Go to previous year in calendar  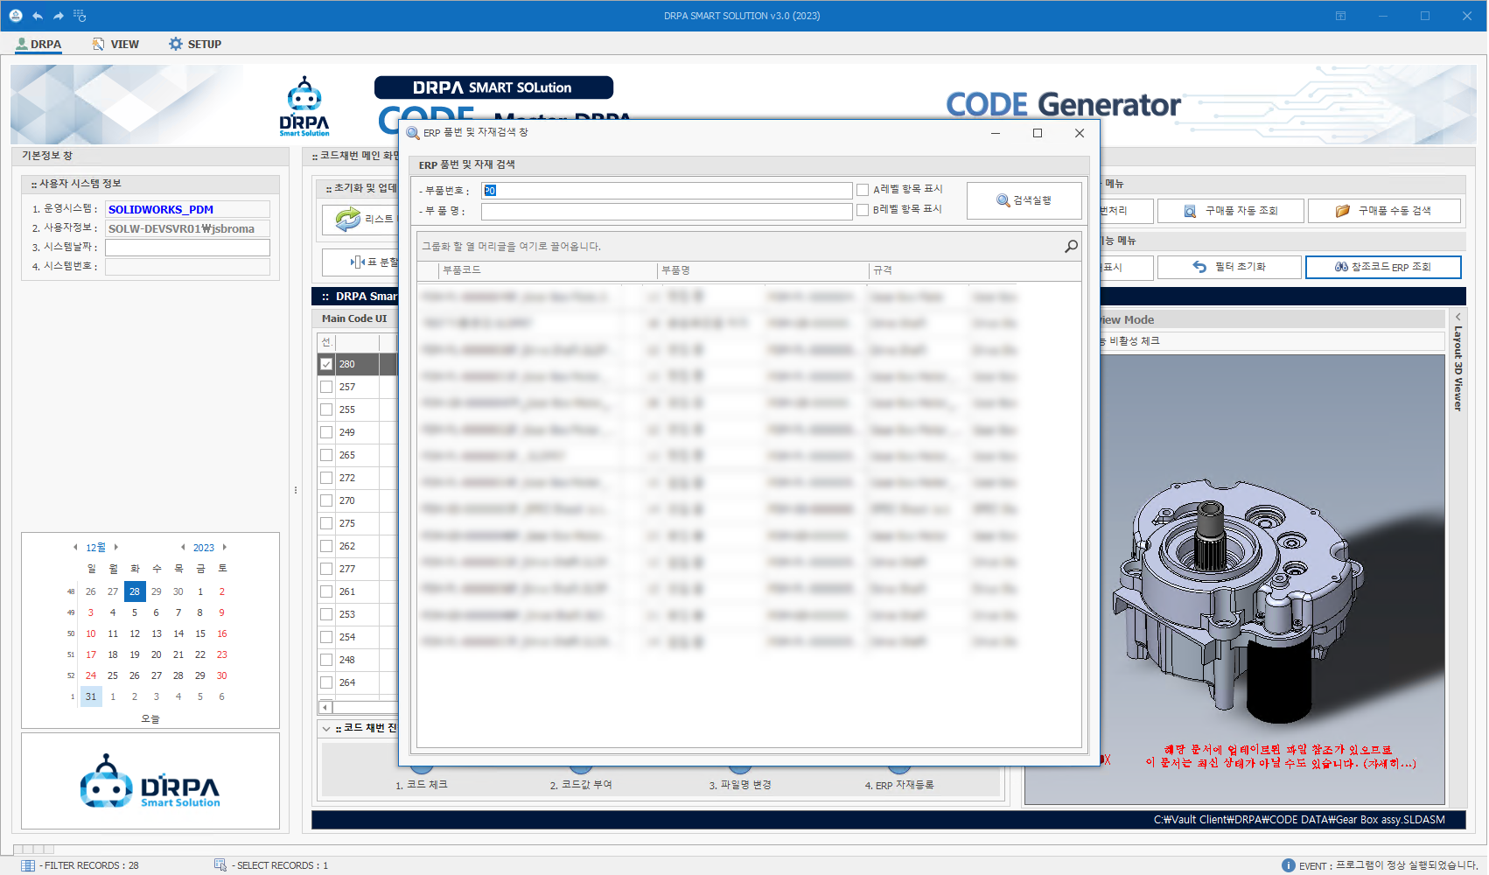(x=183, y=548)
